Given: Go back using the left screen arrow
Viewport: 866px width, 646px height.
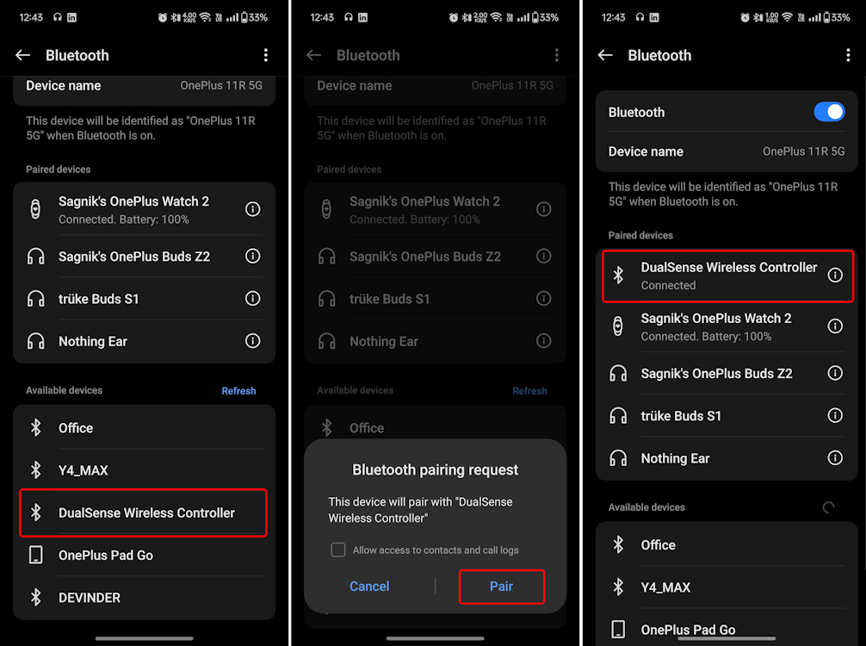Looking at the screenshot, I should 22,55.
